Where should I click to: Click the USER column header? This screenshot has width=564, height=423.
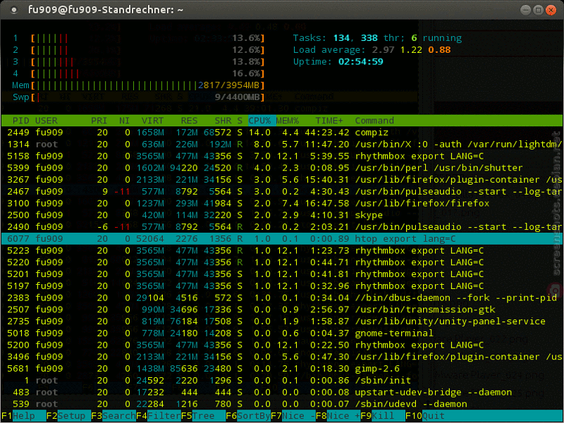(x=47, y=121)
